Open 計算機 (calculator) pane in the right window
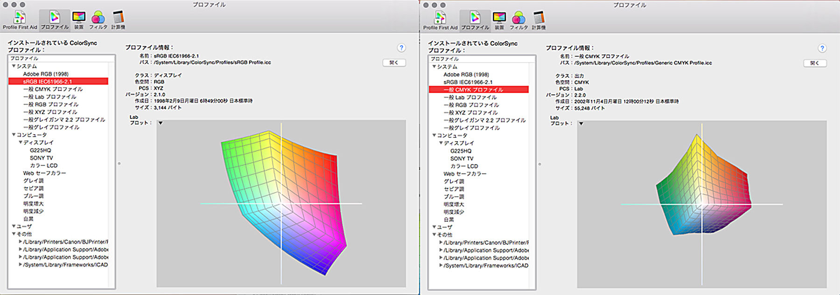The height and width of the screenshot is (295, 840). click(539, 21)
